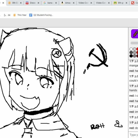Adjust the brush size slider
Screen dimensions: 138x138
click(134, 43)
